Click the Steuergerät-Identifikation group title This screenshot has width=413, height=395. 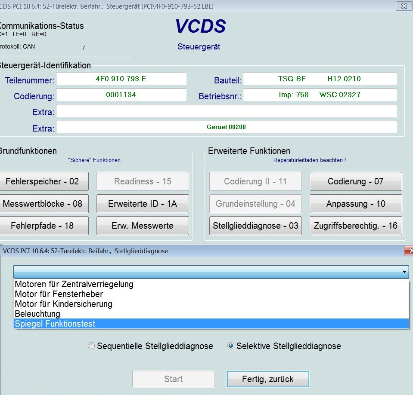(x=45, y=65)
